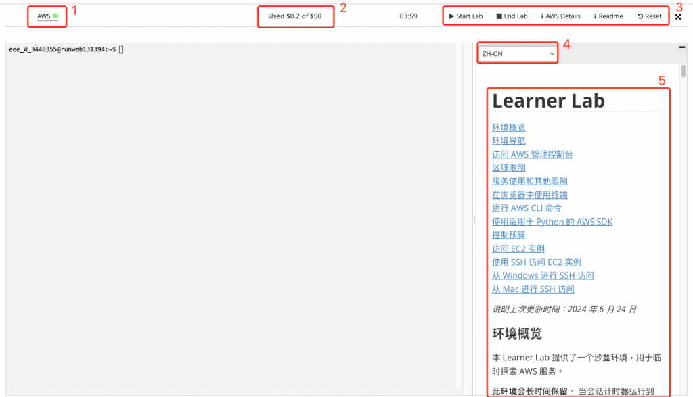Click the End Lab button

[512, 16]
